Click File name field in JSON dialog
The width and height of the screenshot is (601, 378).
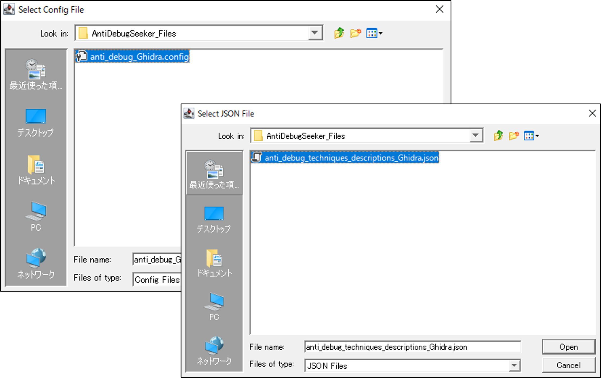412,347
